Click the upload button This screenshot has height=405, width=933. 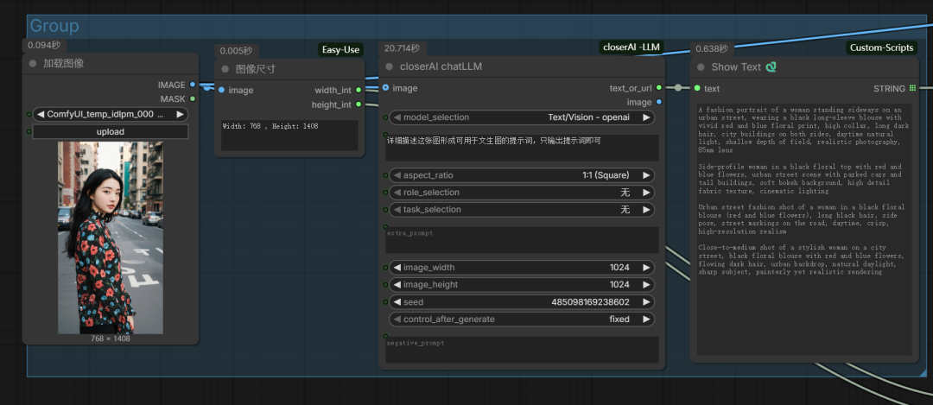pyautogui.click(x=110, y=131)
